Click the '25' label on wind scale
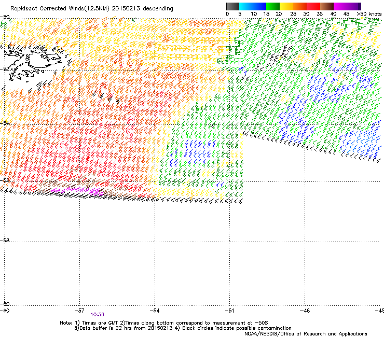The height and width of the screenshot is (337, 384). point(293,14)
